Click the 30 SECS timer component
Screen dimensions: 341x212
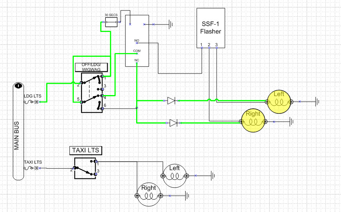point(112,22)
